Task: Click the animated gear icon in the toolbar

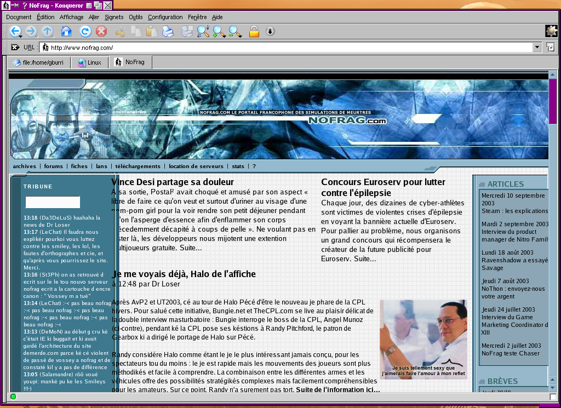Action: (x=551, y=31)
